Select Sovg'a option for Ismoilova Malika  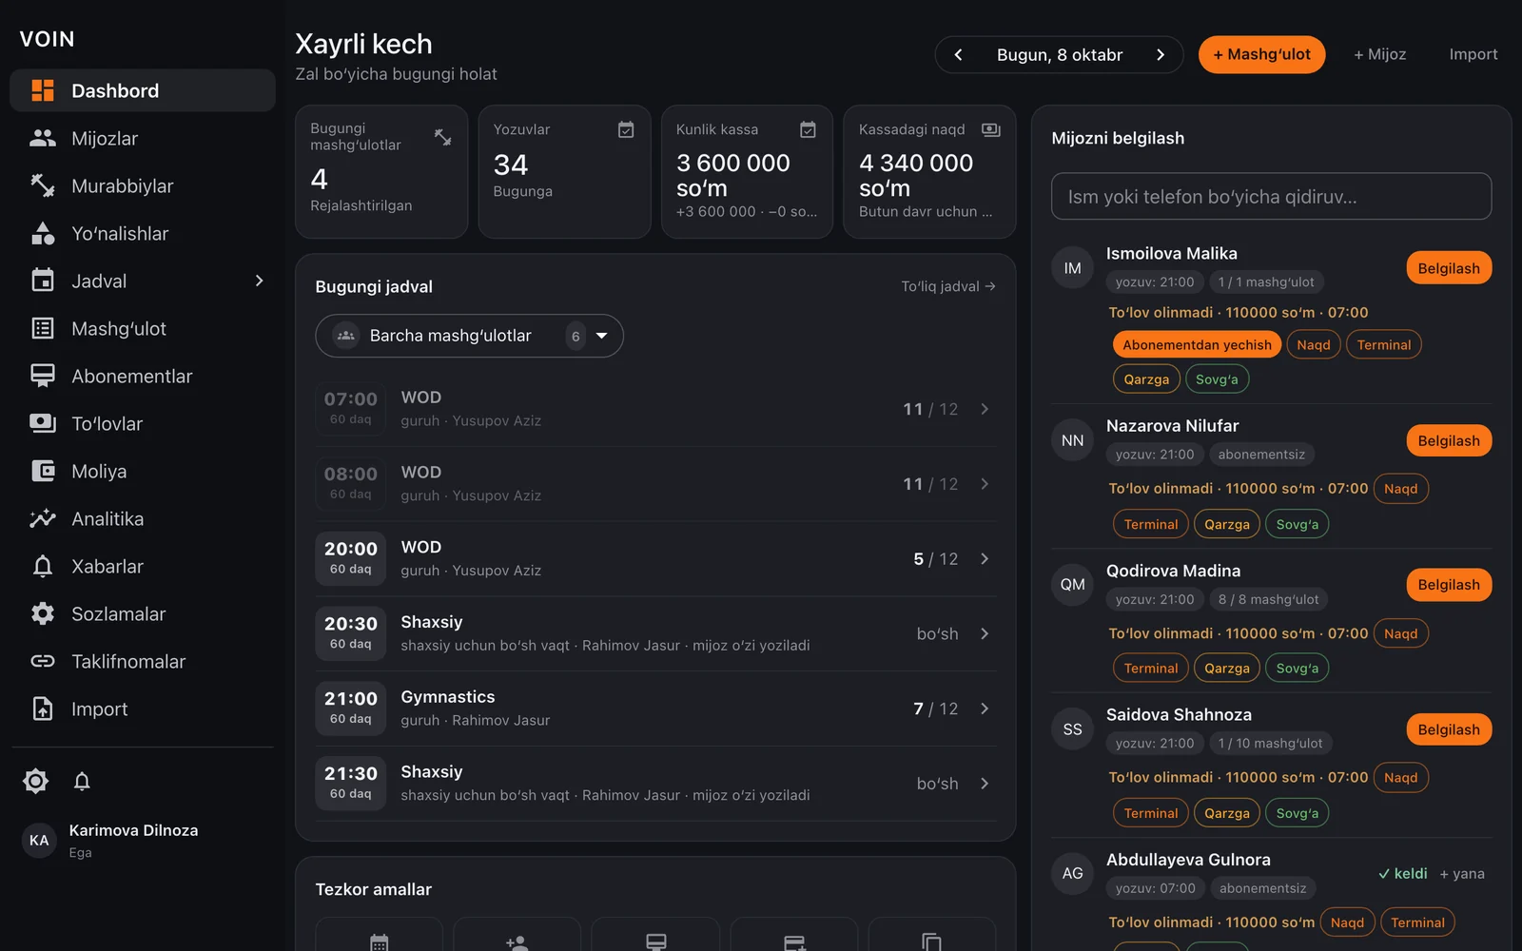coord(1217,378)
